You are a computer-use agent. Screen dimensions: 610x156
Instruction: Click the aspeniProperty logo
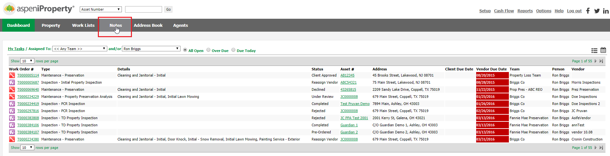(39, 9)
